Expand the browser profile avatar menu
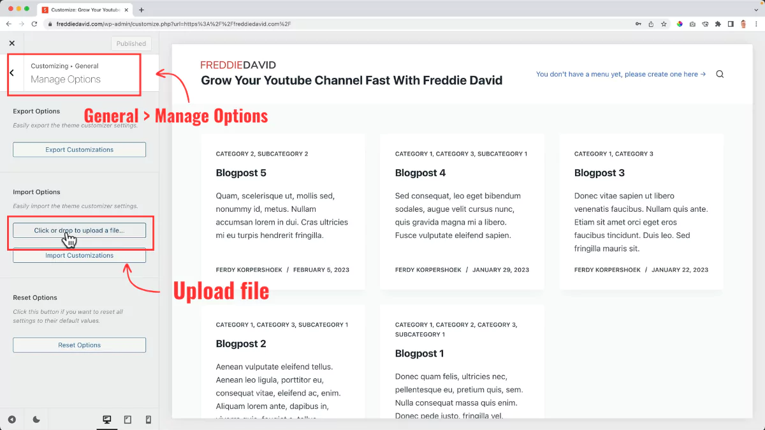This screenshot has width=765, height=430. [743, 23]
